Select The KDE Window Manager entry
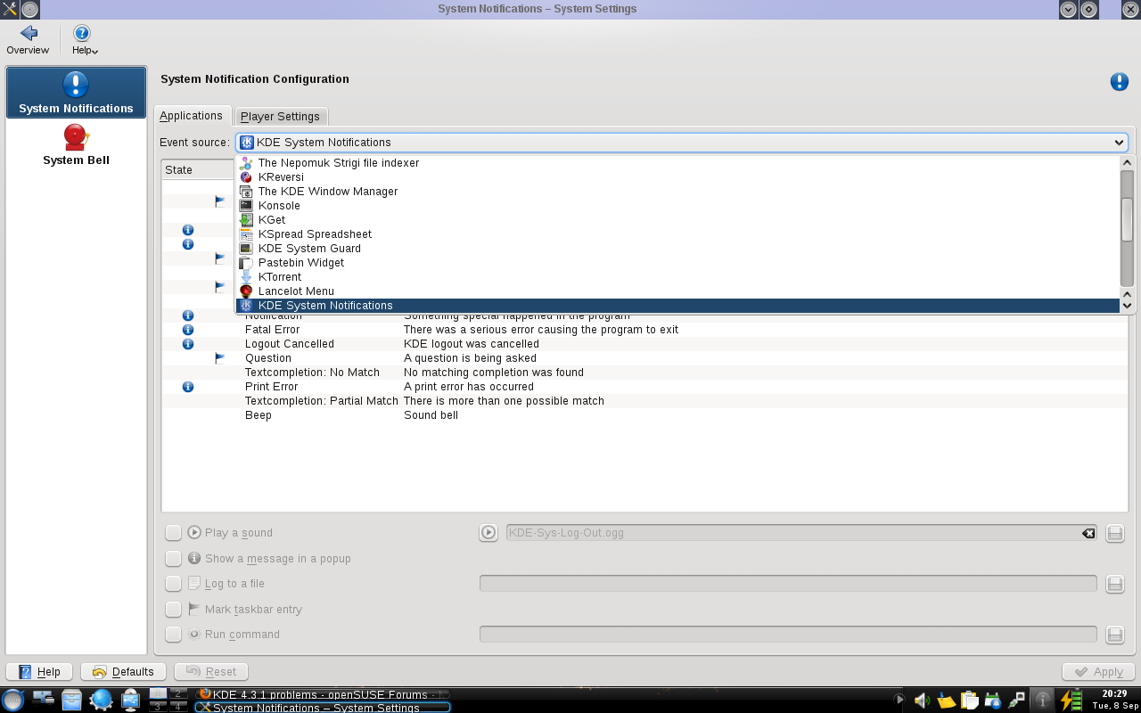1141x713 pixels. click(x=677, y=192)
